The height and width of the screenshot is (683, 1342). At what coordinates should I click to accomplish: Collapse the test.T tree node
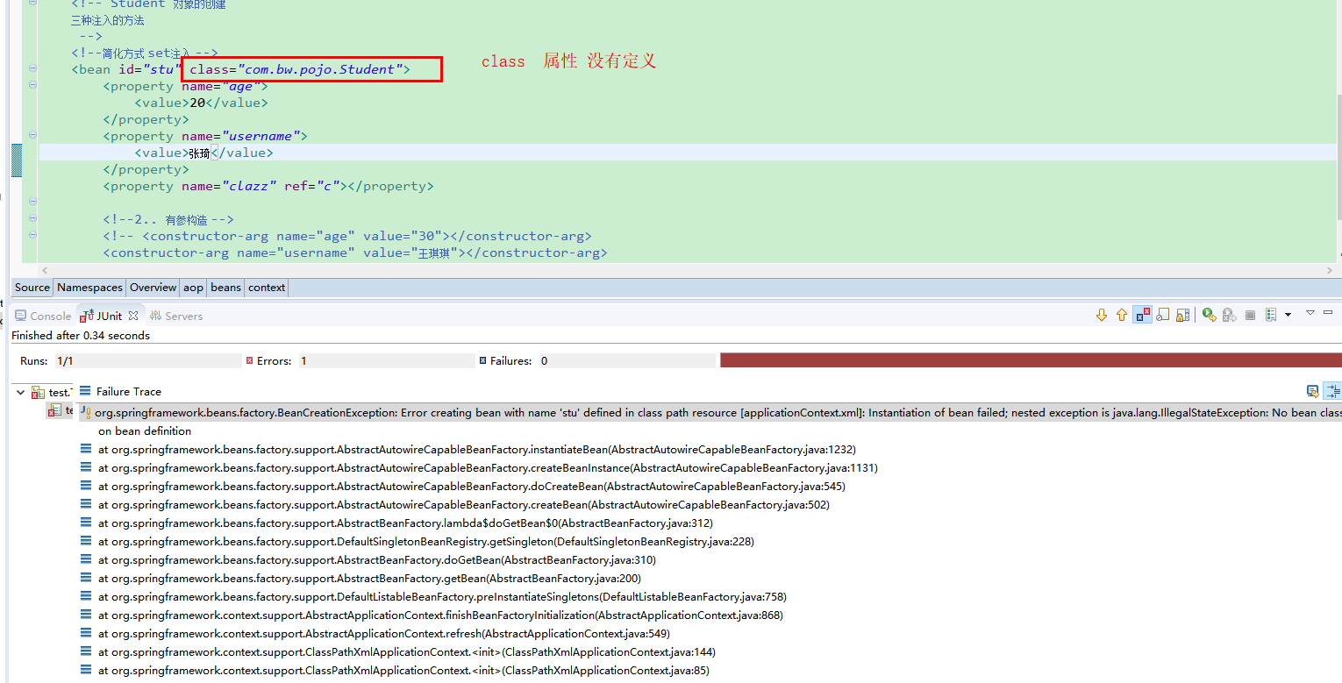coord(19,391)
